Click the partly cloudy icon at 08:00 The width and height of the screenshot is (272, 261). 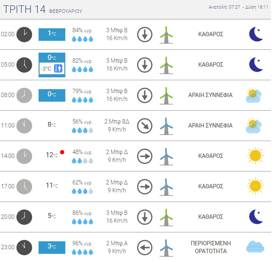pos(254,95)
